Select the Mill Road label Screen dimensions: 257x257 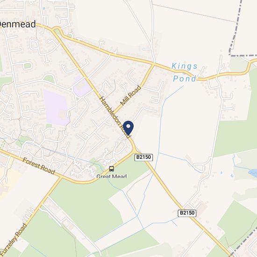[131, 95]
